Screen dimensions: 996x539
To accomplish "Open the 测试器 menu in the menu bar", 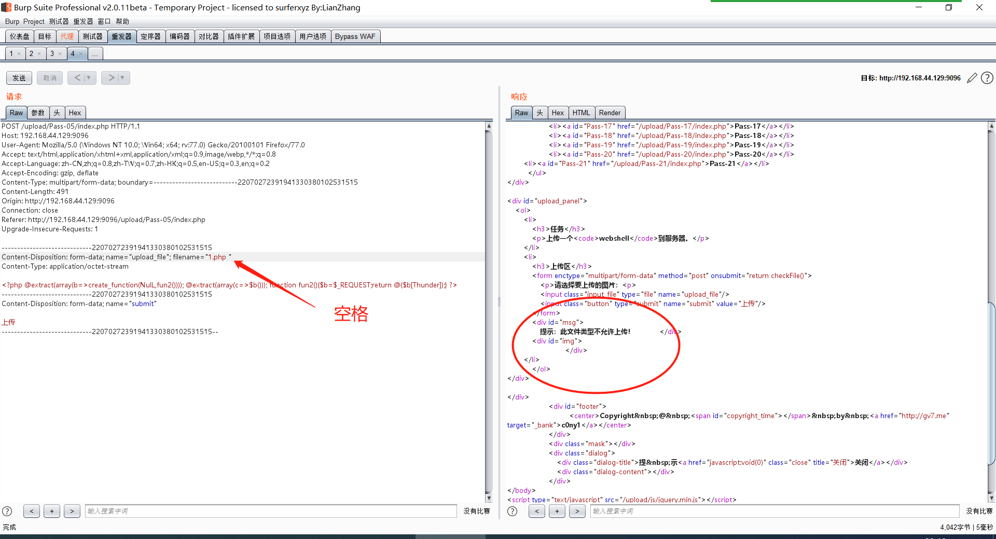I will pos(59,21).
